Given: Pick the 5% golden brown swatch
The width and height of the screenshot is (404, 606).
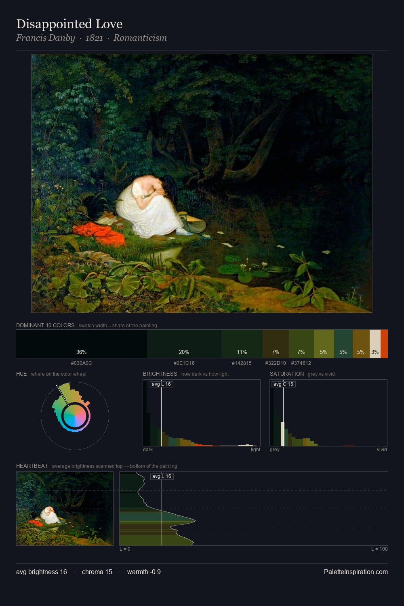Looking at the screenshot, I should pos(361,344).
